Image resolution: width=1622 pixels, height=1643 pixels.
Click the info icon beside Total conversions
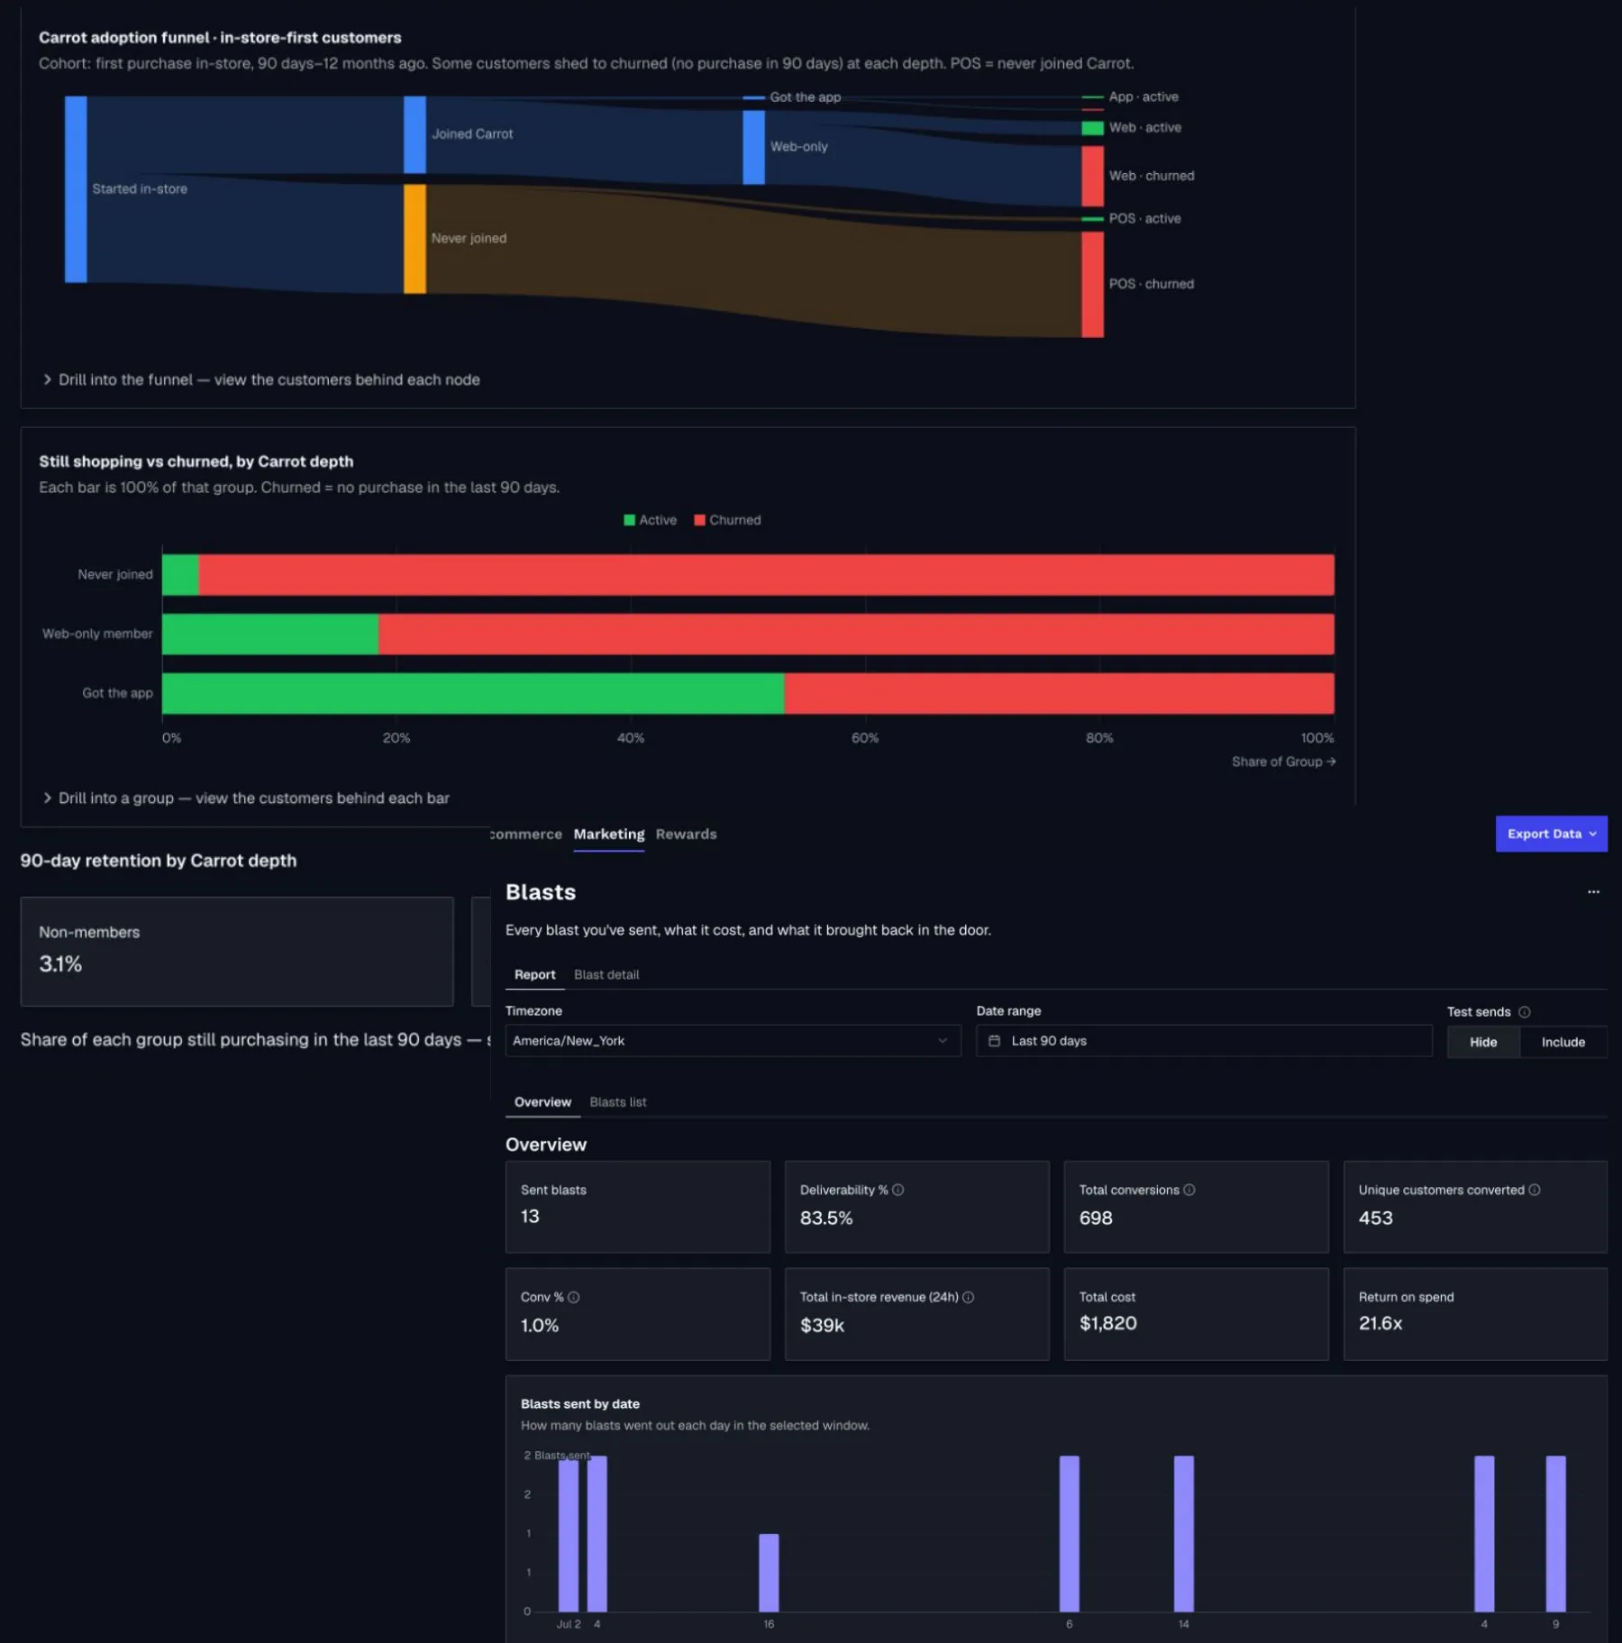point(1189,1190)
